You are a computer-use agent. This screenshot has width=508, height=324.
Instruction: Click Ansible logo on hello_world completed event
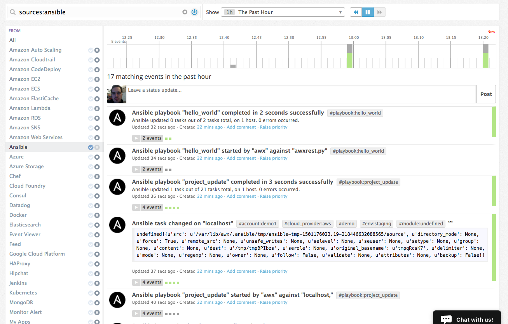tap(117, 118)
